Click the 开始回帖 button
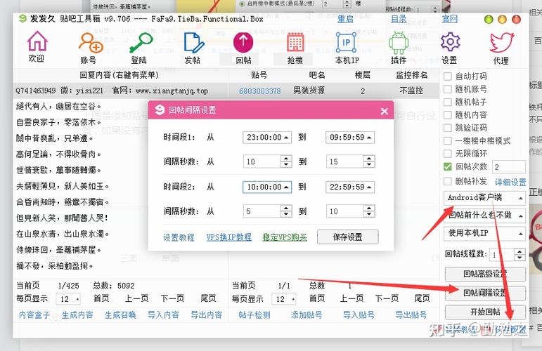Viewport: 542px width, 351px height. [x=485, y=312]
